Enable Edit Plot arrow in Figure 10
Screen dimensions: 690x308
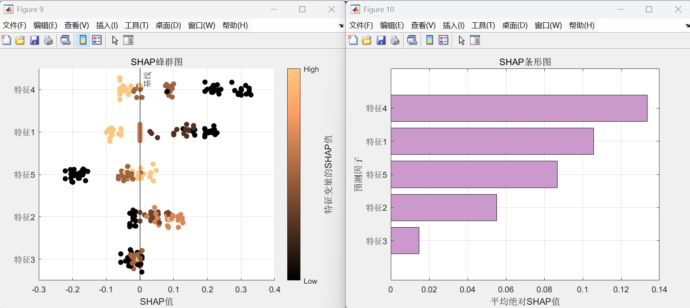[461, 40]
